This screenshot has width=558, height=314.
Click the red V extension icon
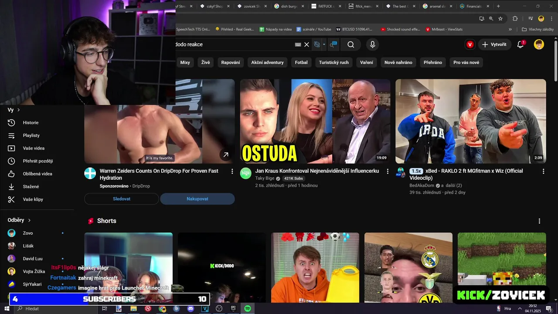point(470,44)
